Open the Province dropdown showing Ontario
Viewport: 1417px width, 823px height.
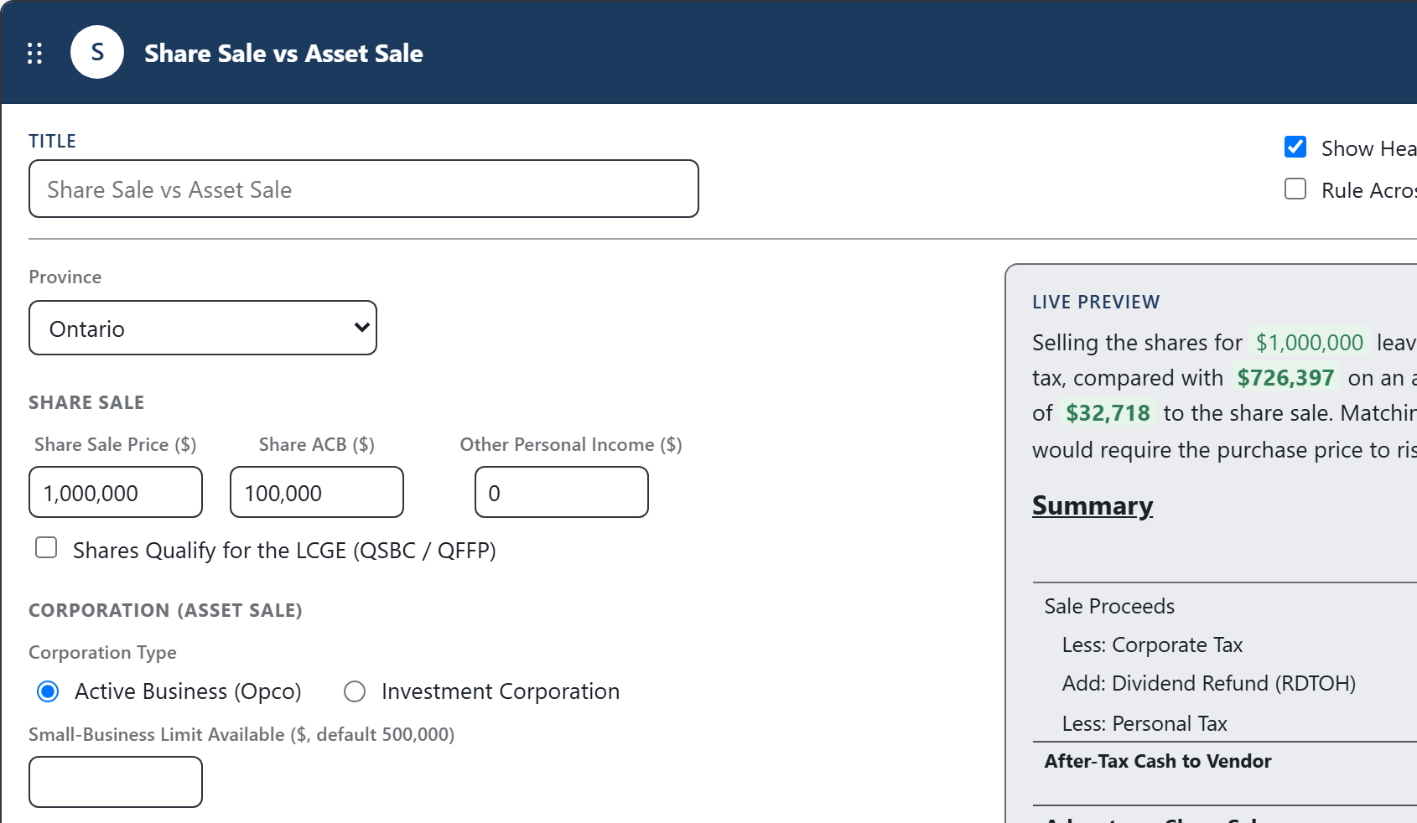click(x=203, y=328)
